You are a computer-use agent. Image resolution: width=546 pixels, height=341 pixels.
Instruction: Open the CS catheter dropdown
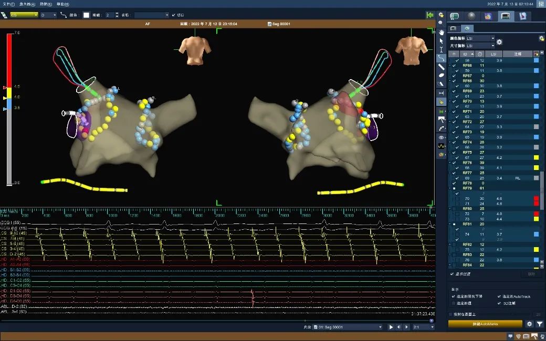point(24,15)
